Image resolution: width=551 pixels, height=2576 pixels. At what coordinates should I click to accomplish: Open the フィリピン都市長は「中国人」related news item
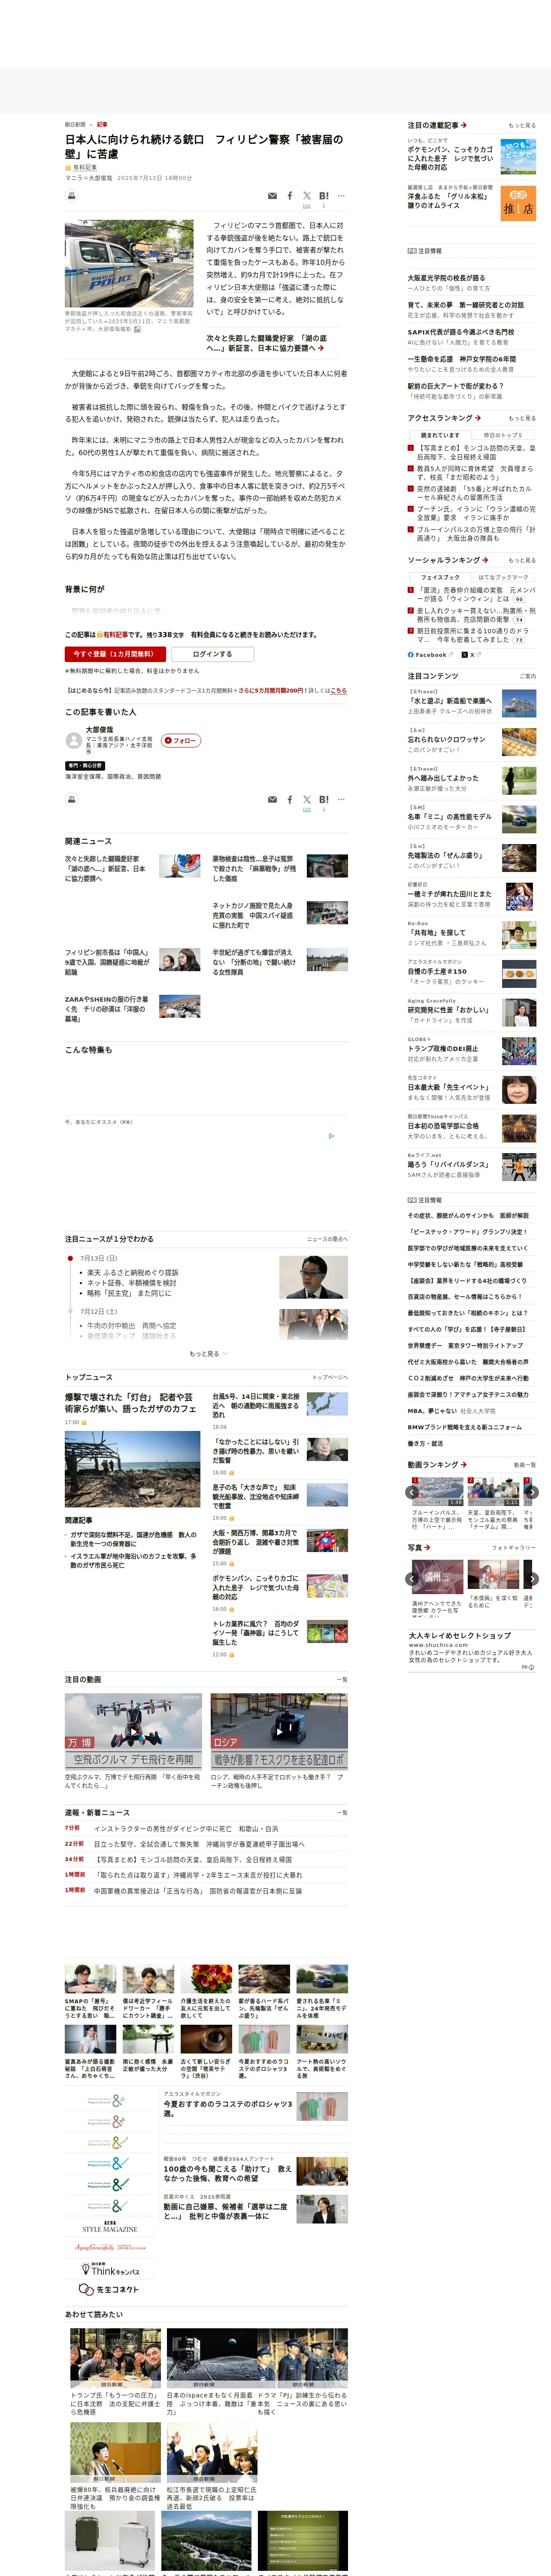[107, 962]
